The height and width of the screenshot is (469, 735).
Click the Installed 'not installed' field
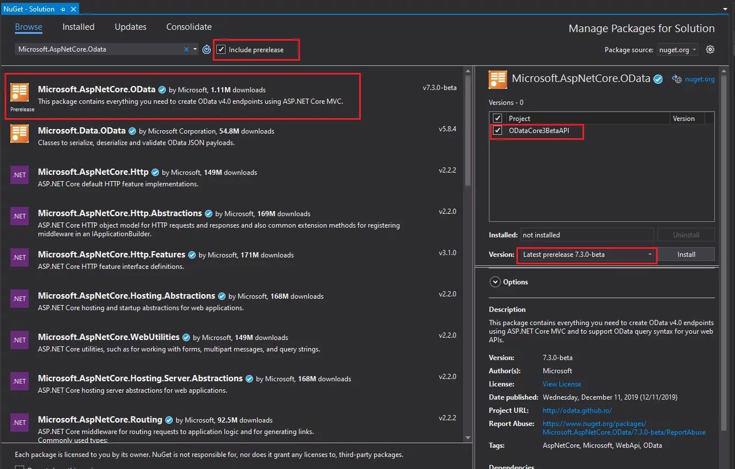[587, 234]
